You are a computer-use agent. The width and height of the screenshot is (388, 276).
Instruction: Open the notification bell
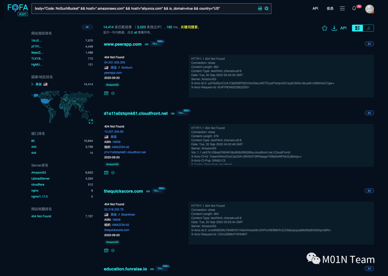(354, 8)
